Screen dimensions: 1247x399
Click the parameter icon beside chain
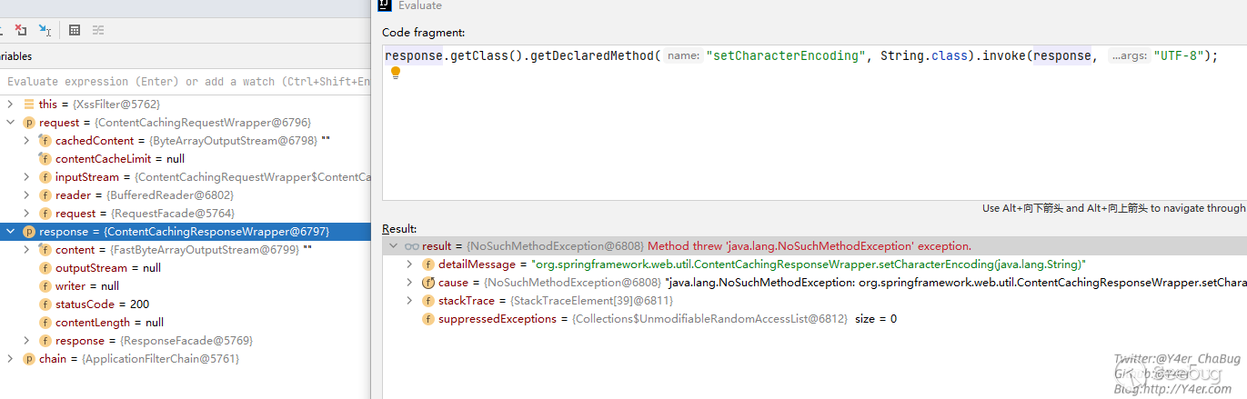coord(29,359)
